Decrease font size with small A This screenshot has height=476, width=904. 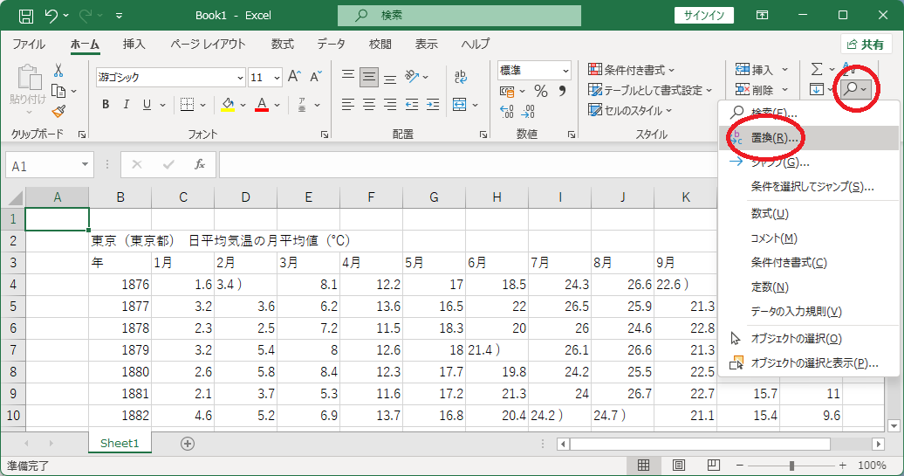tap(315, 77)
